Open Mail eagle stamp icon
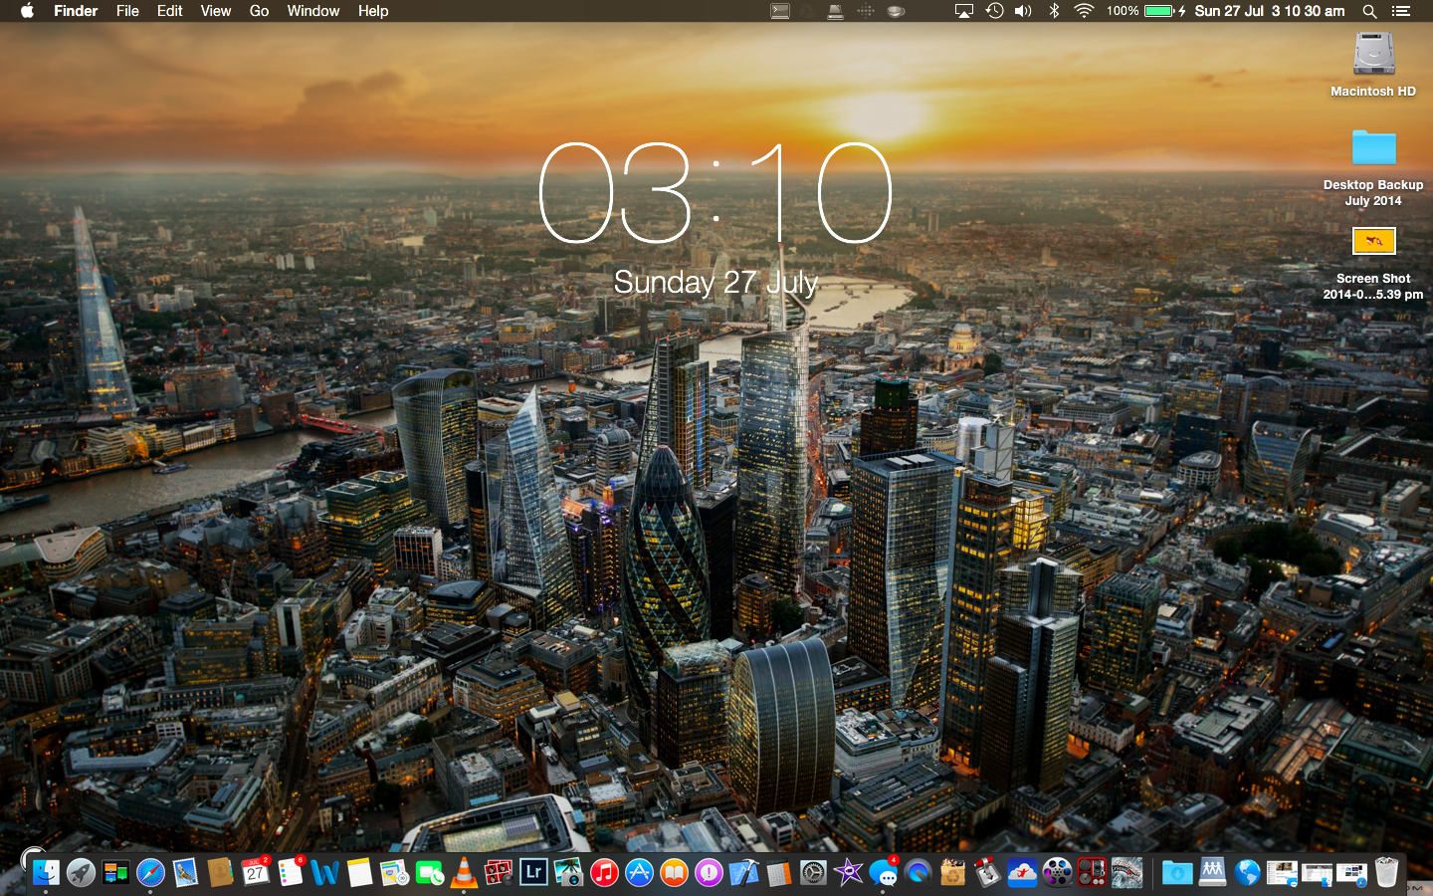The height and width of the screenshot is (896, 1433). tap(185, 873)
